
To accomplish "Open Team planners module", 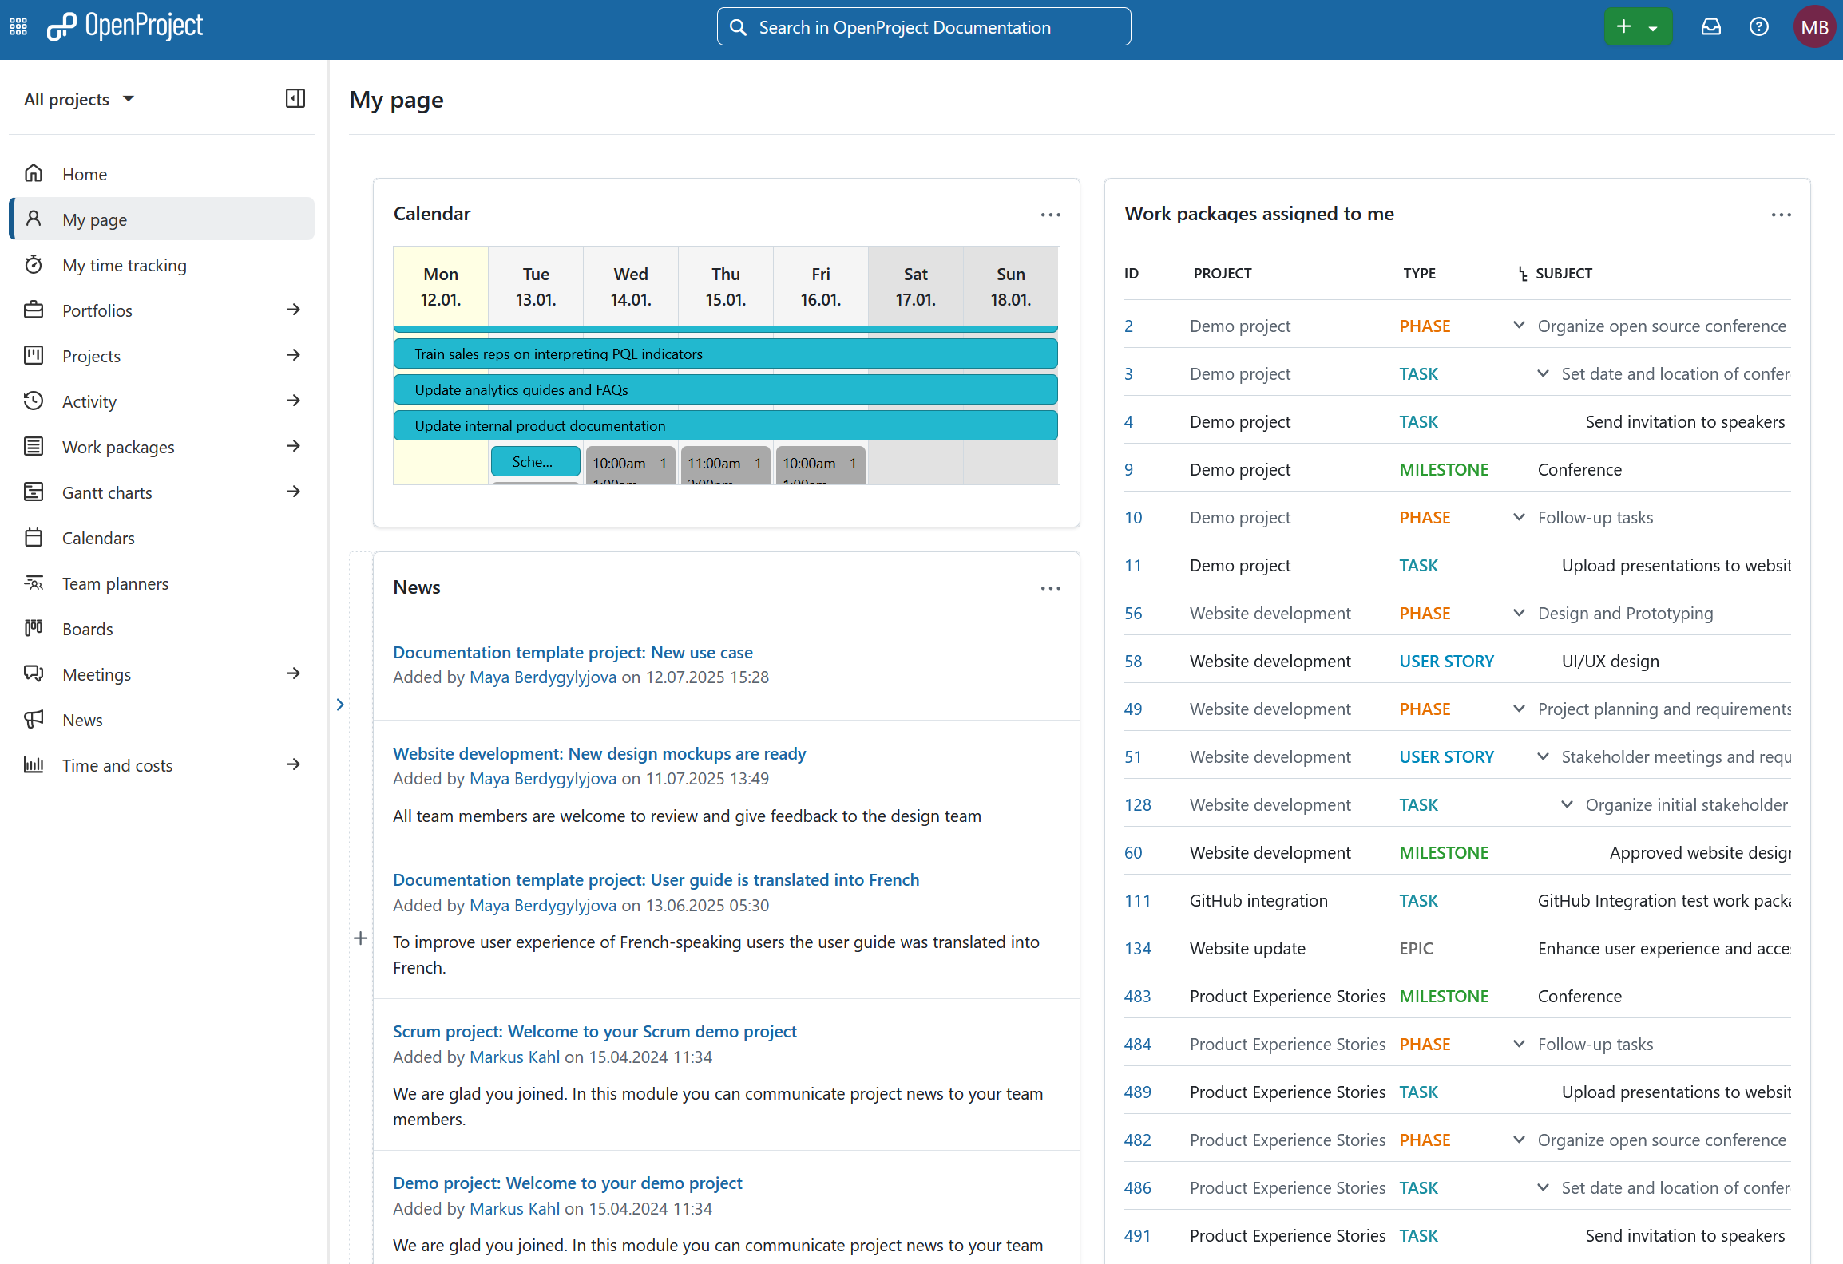I will [x=116, y=583].
